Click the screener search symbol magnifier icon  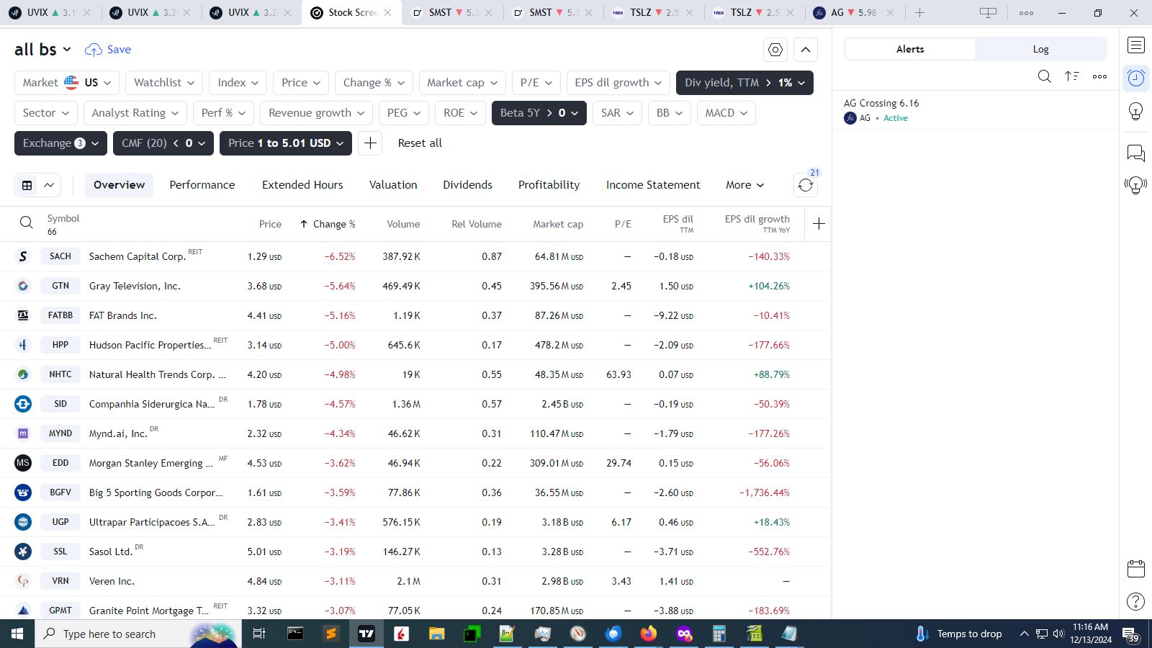27,223
